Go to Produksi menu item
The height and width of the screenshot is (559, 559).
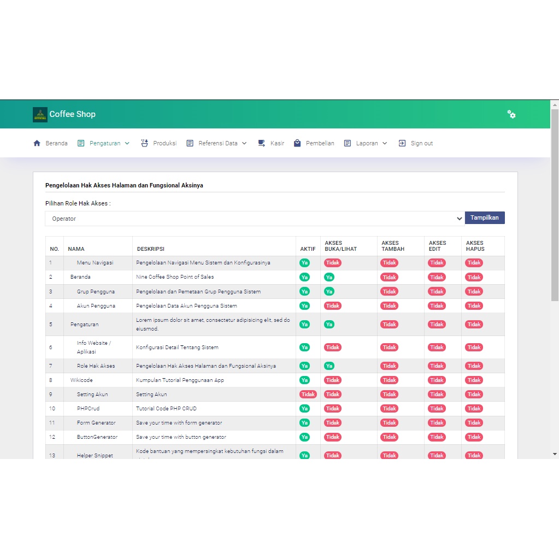pos(164,143)
